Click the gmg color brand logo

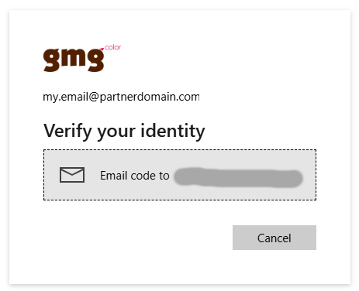[x=82, y=58]
